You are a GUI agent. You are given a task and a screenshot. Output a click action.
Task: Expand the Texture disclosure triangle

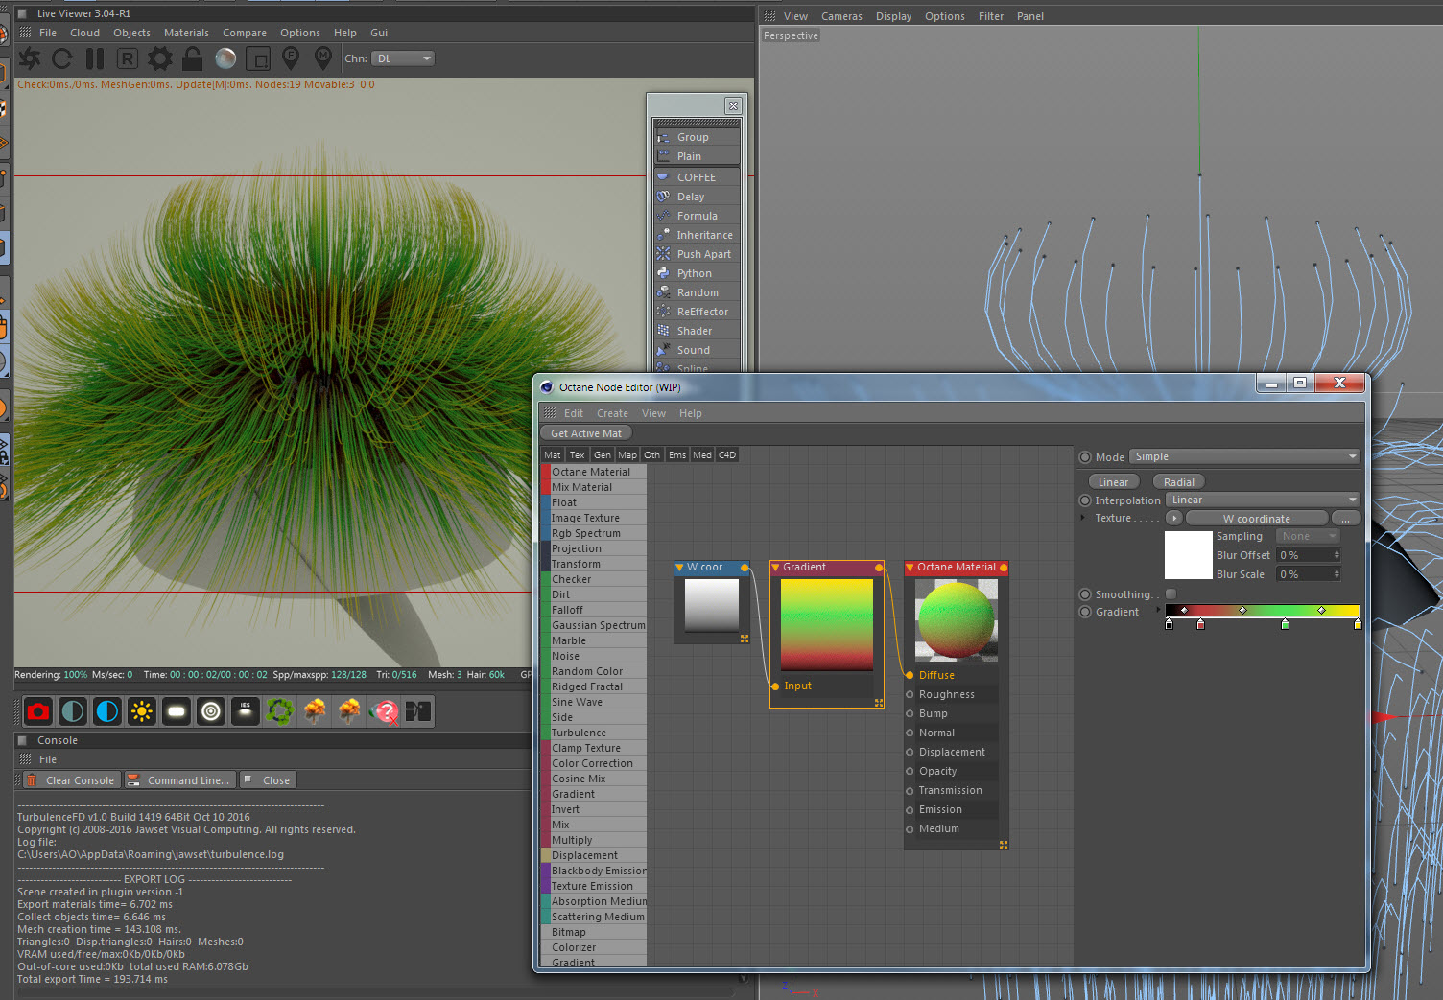1083,518
